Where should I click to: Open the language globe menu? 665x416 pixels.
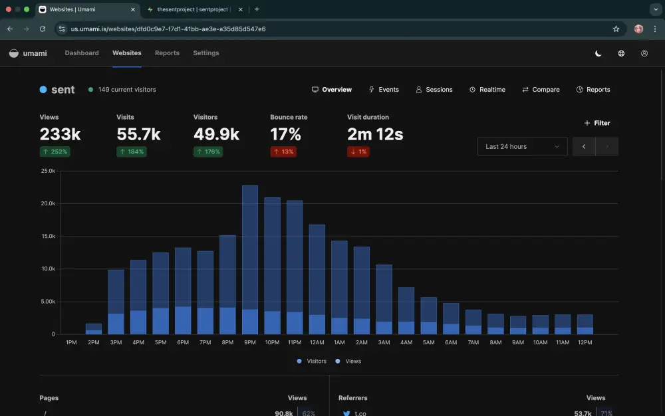click(x=621, y=53)
